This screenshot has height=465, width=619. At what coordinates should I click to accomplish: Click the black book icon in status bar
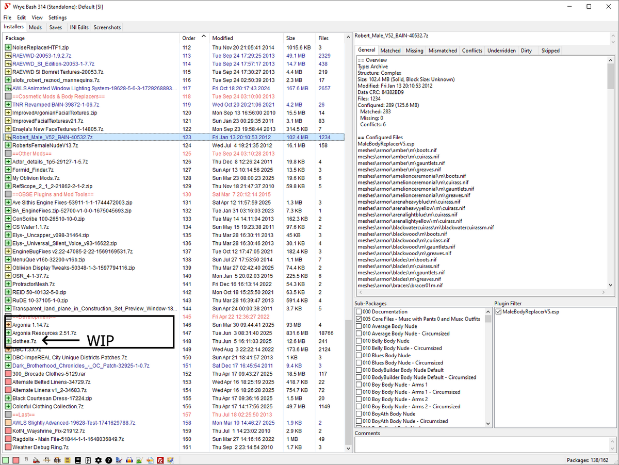click(78, 460)
